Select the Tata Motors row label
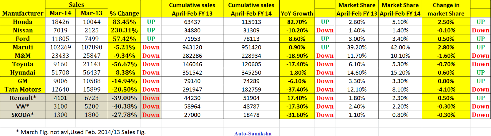The width and height of the screenshot is (491, 136). click(23, 89)
